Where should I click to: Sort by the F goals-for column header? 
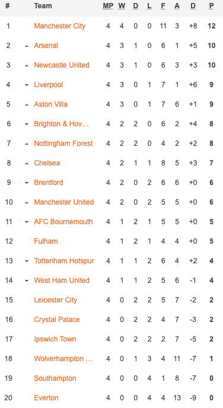coord(163,6)
